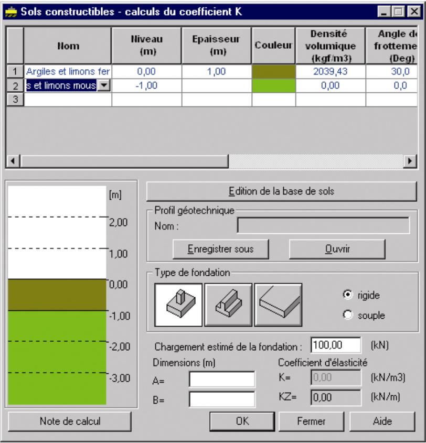Image resolution: width=426 pixels, height=443 pixels.
Task: Click the Nom column header
Action: (x=68, y=46)
